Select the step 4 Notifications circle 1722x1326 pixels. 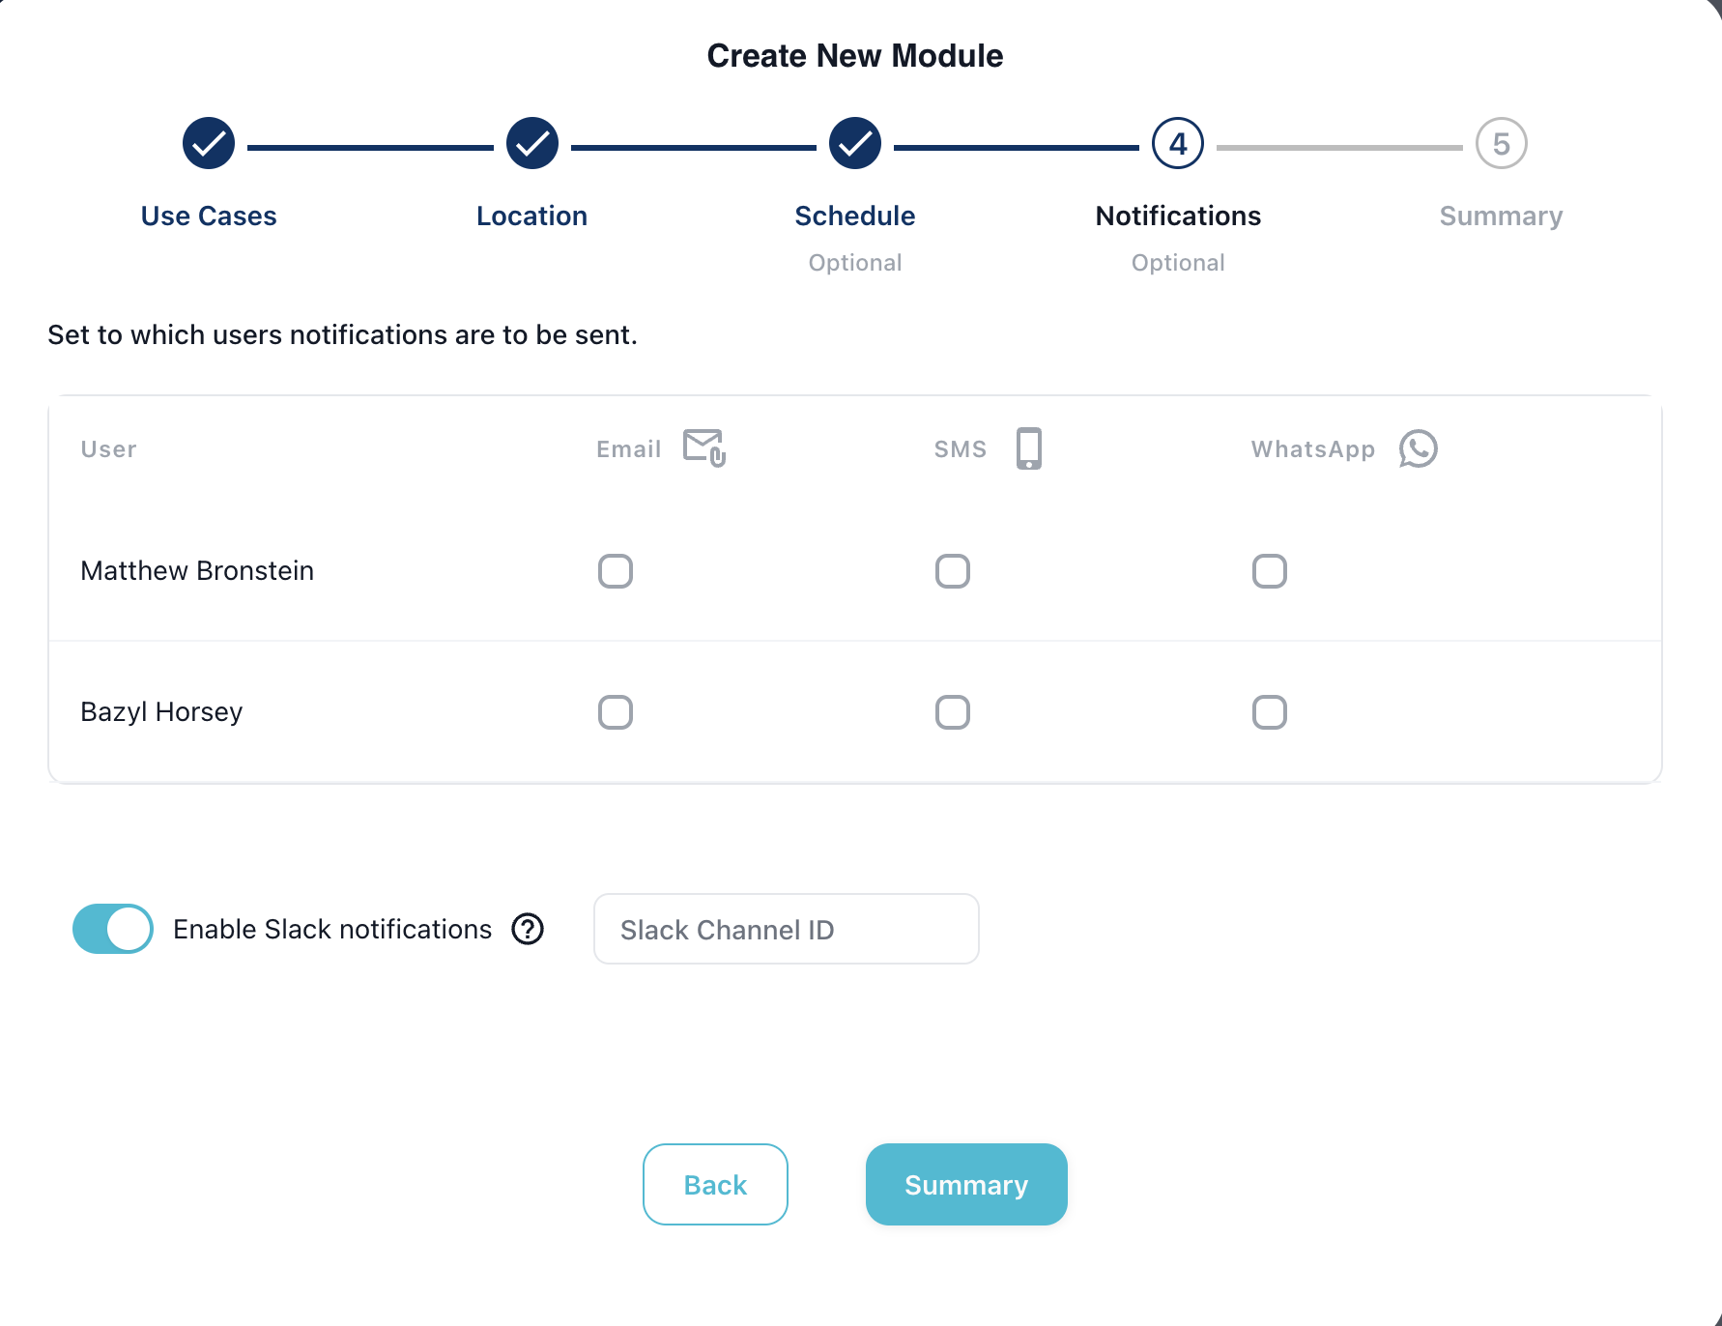pyautogui.click(x=1178, y=143)
